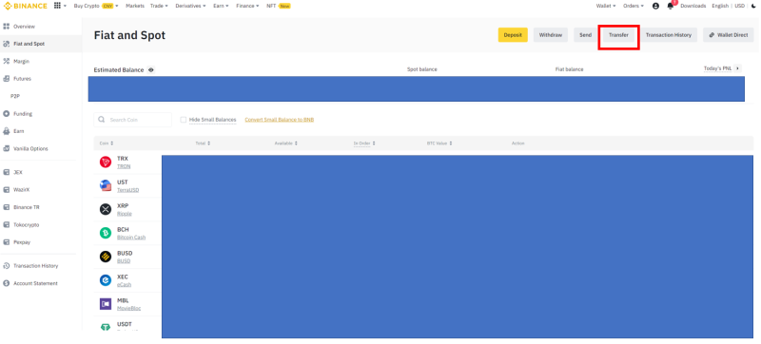
Task: Expand the Wallet dropdown
Action: [606, 6]
